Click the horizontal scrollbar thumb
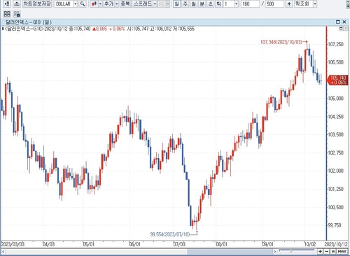The height and width of the screenshot is (256, 350). pyautogui.click(x=230, y=252)
